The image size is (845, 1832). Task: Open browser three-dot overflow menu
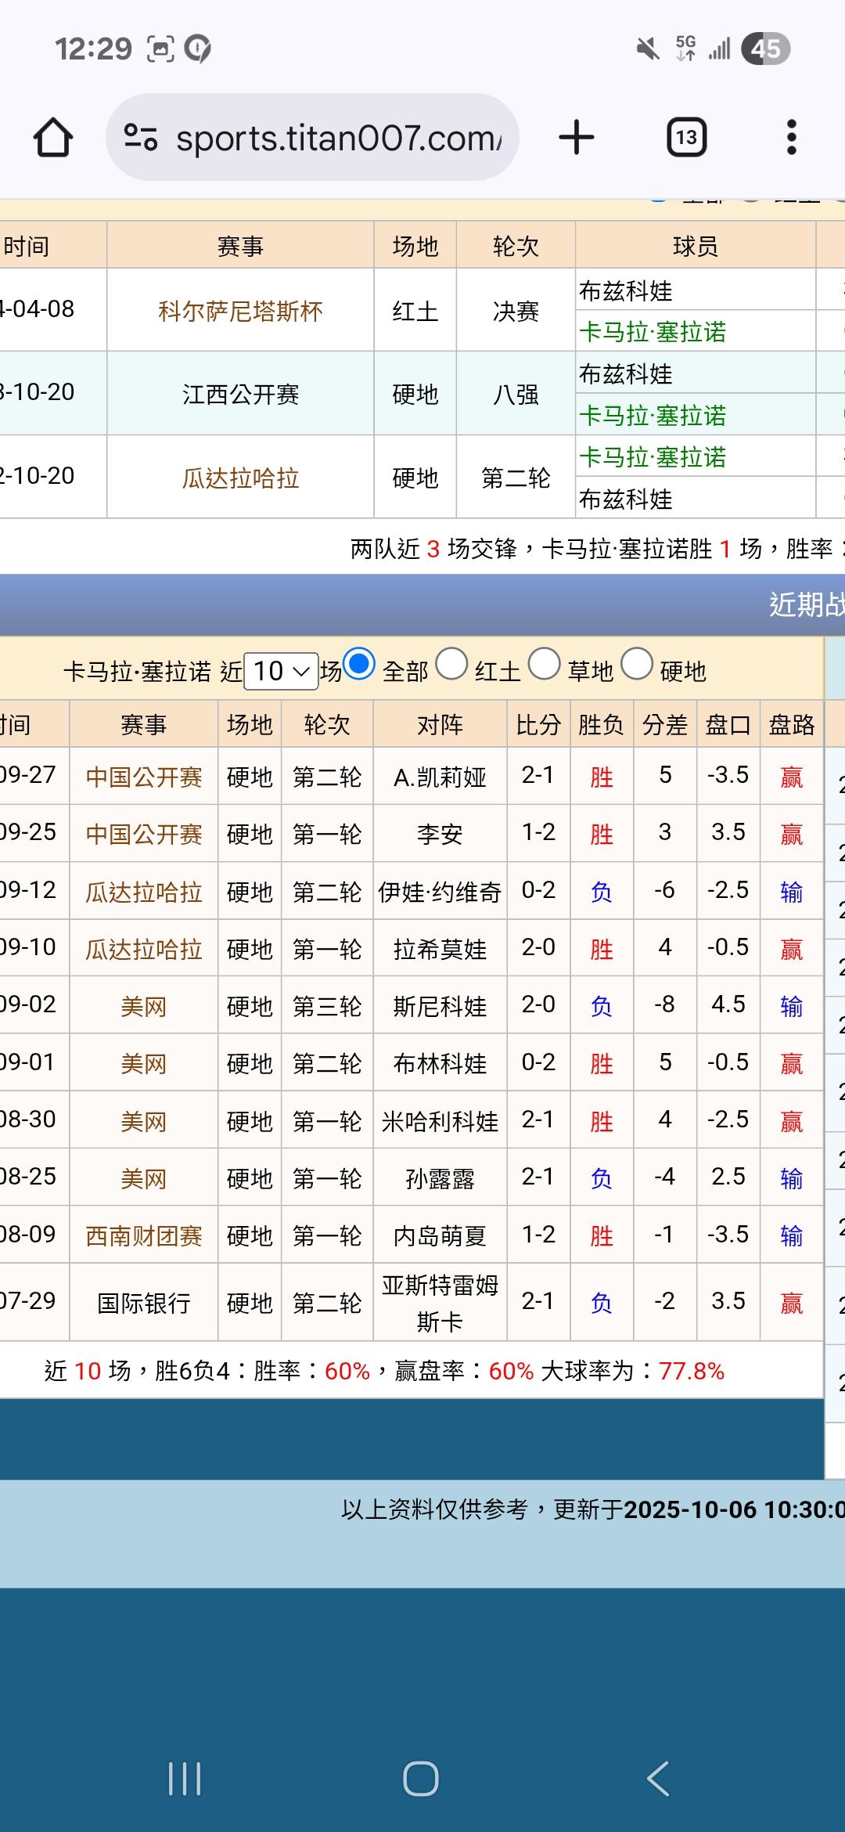click(x=791, y=138)
